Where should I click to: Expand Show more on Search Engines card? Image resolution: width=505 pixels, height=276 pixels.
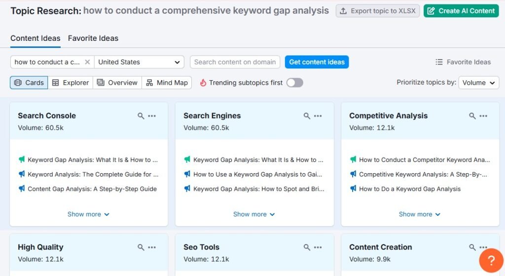click(x=254, y=215)
